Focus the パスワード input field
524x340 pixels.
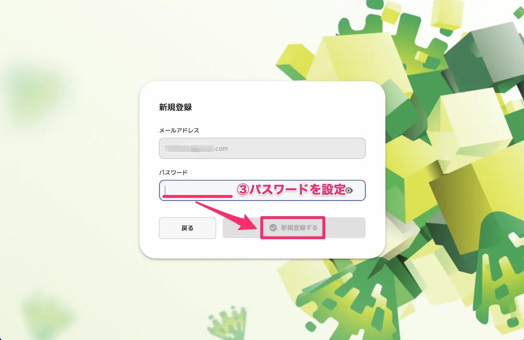click(262, 190)
